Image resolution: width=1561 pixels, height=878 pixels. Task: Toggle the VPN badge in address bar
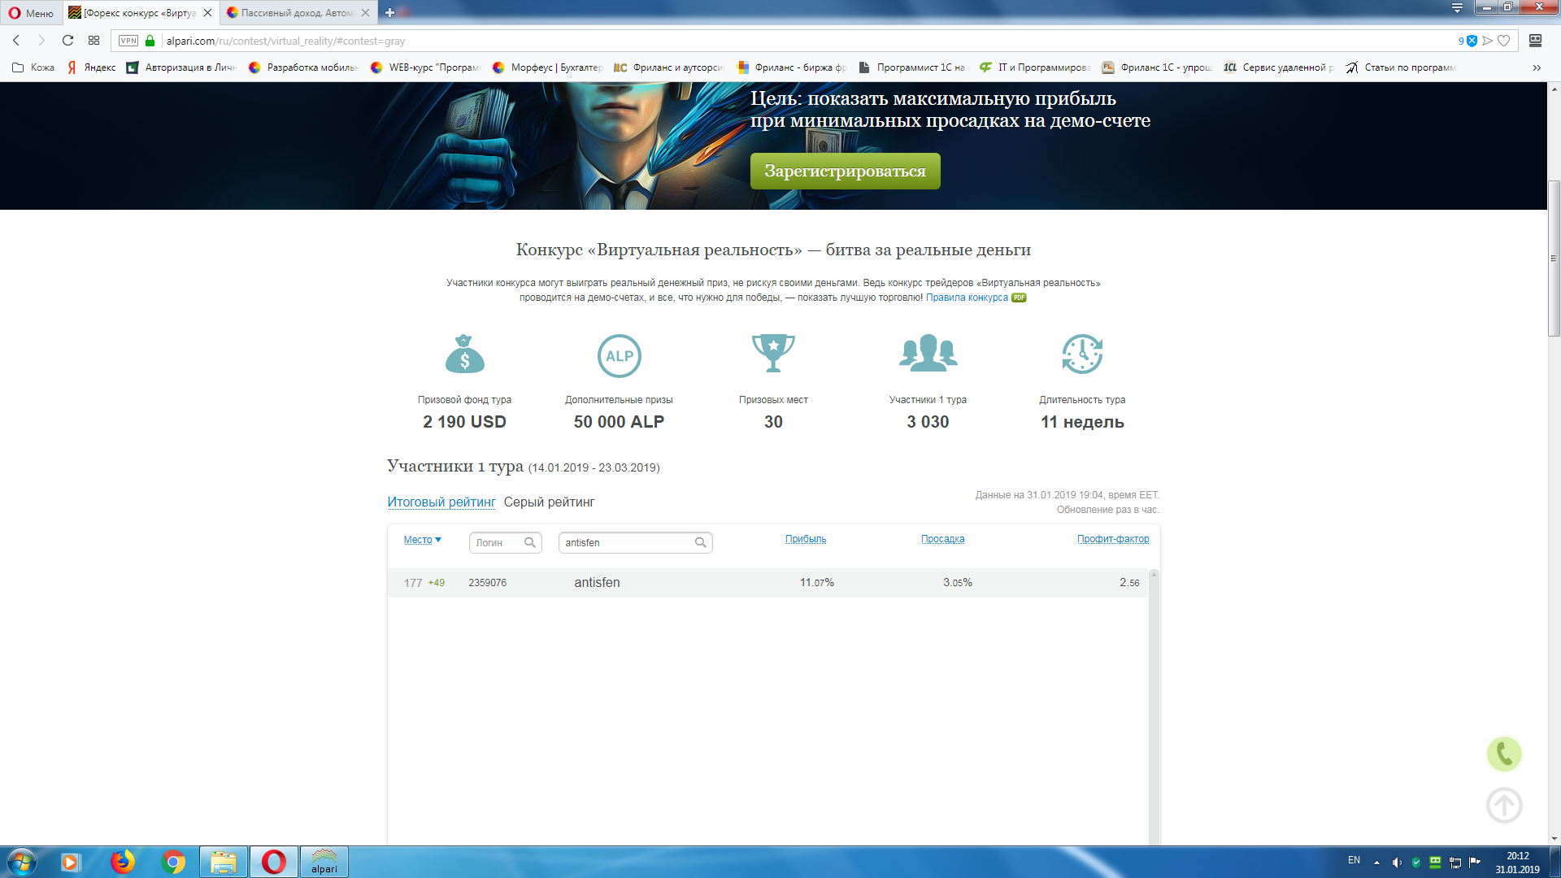tap(128, 41)
